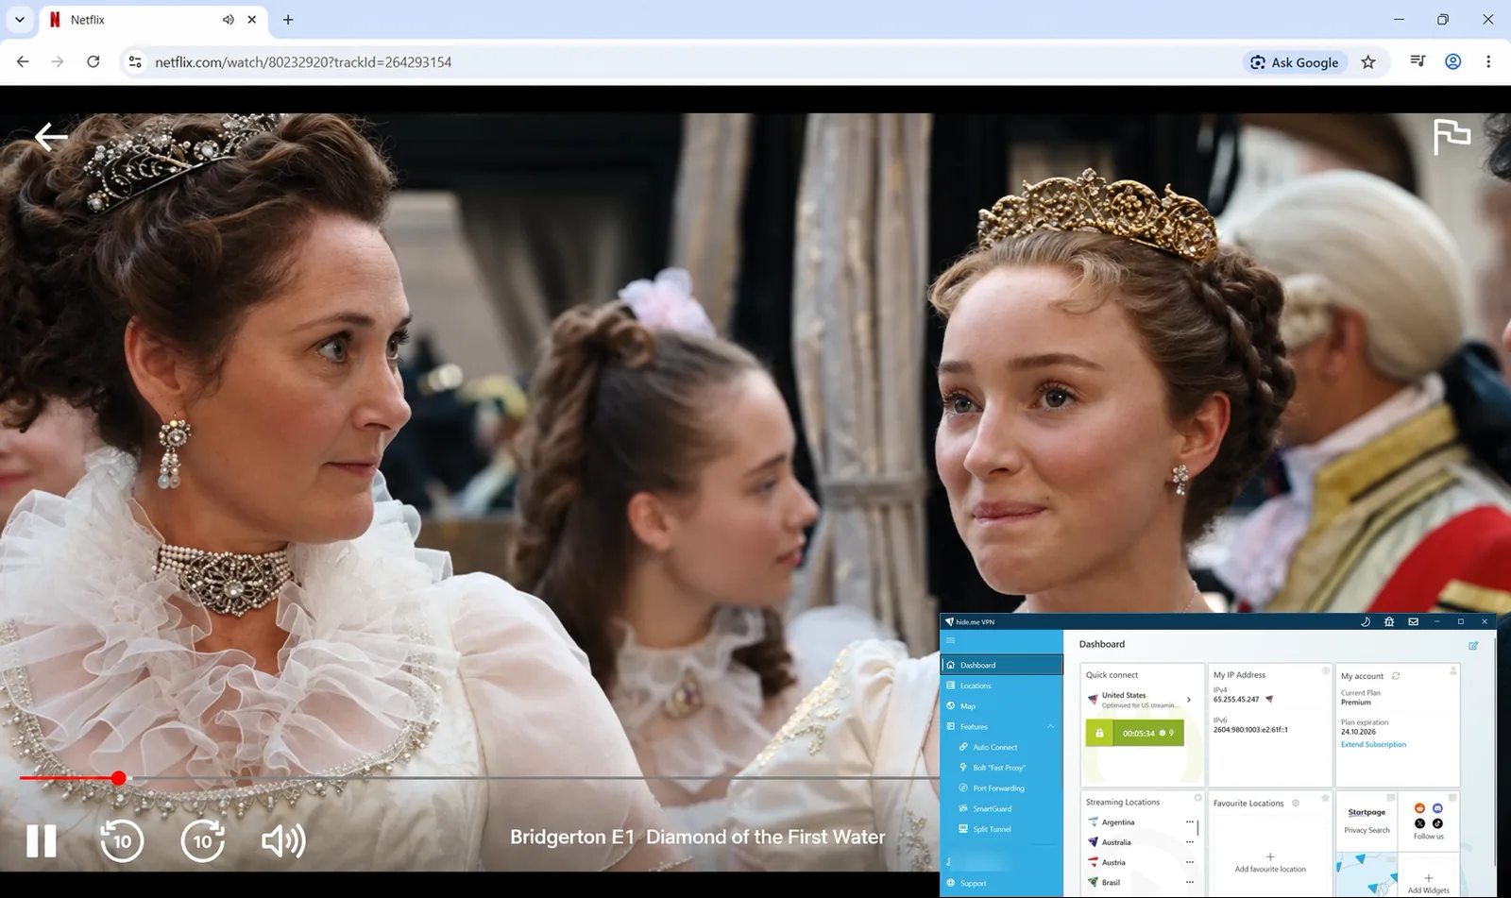Open the tab search dropdown
1511x898 pixels.
[19, 20]
